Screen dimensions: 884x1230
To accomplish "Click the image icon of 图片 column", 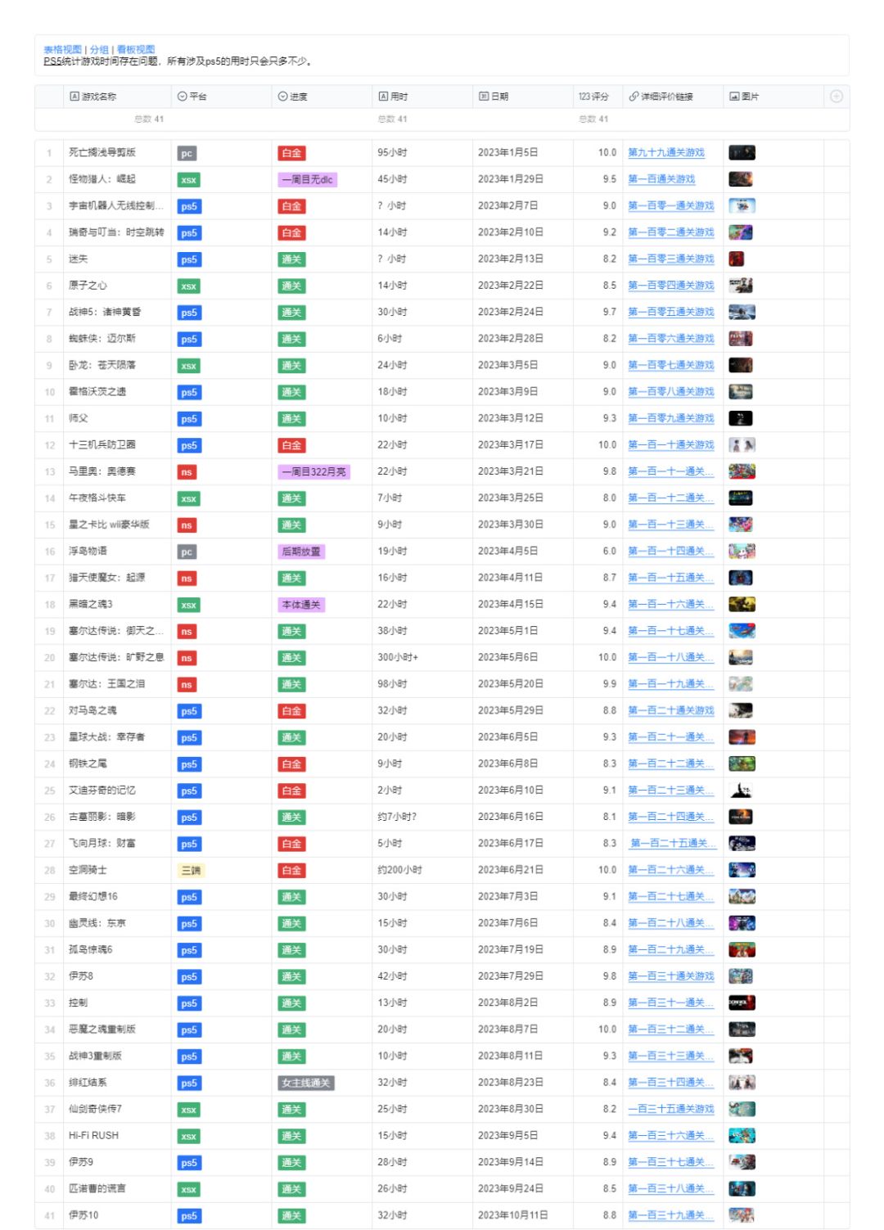I will [x=734, y=97].
